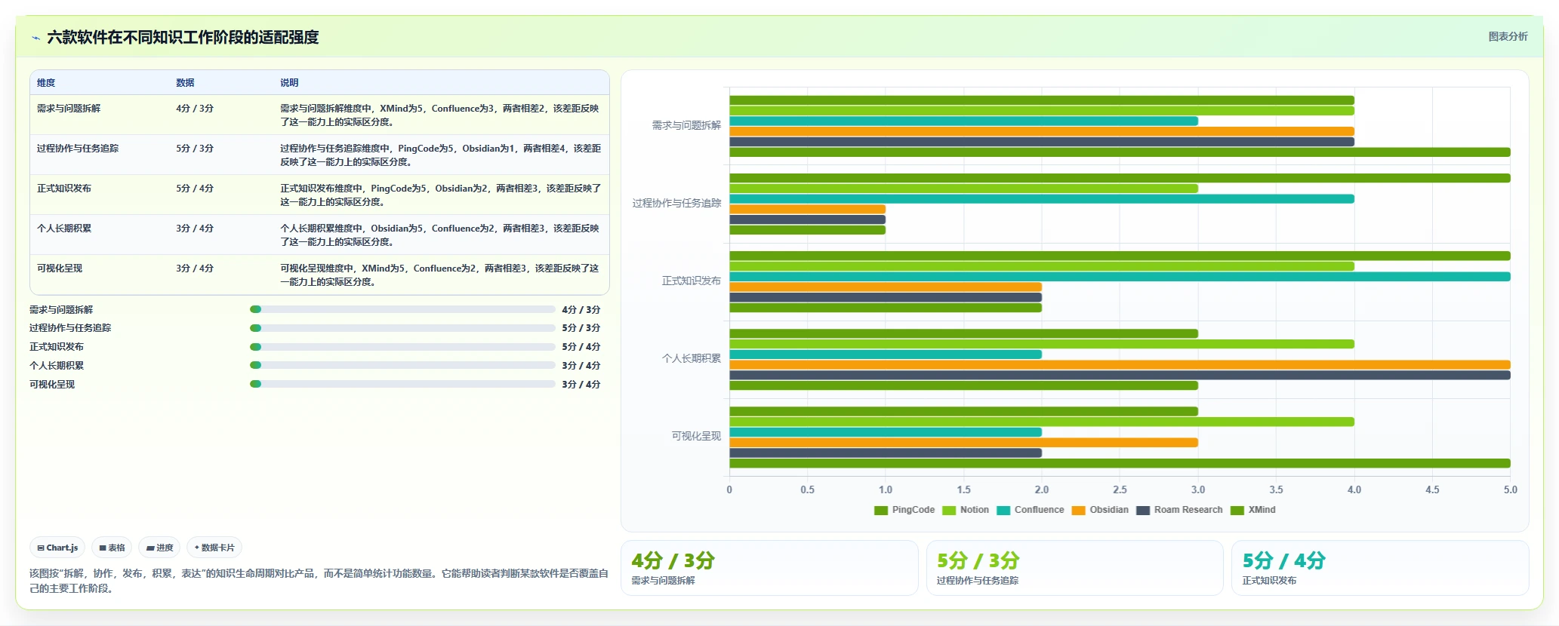Click the 5.0 tick on the chart x-axis
Image resolution: width=1559 pixels, height=626 pixels.
pos(1510,489)
